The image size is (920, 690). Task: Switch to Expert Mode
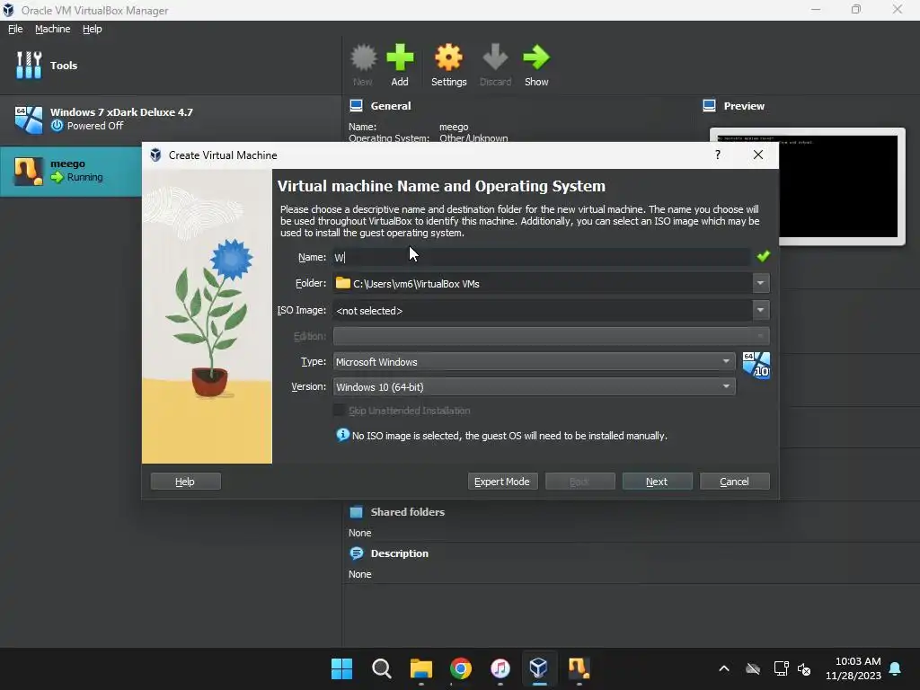tap(502, 482)
